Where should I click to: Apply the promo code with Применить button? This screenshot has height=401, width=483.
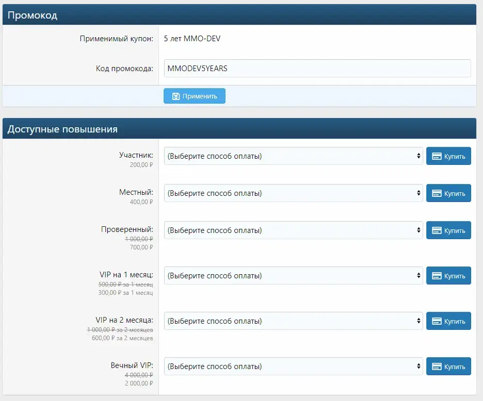pos(195,96)
